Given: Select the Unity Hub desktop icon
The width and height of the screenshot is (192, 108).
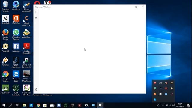Looking at the screenshot, I should pyautogui.click(x=5, y=19).
